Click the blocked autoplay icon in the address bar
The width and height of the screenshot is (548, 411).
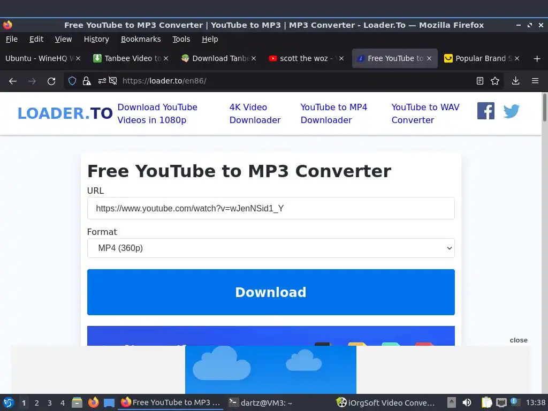point(113,81)
